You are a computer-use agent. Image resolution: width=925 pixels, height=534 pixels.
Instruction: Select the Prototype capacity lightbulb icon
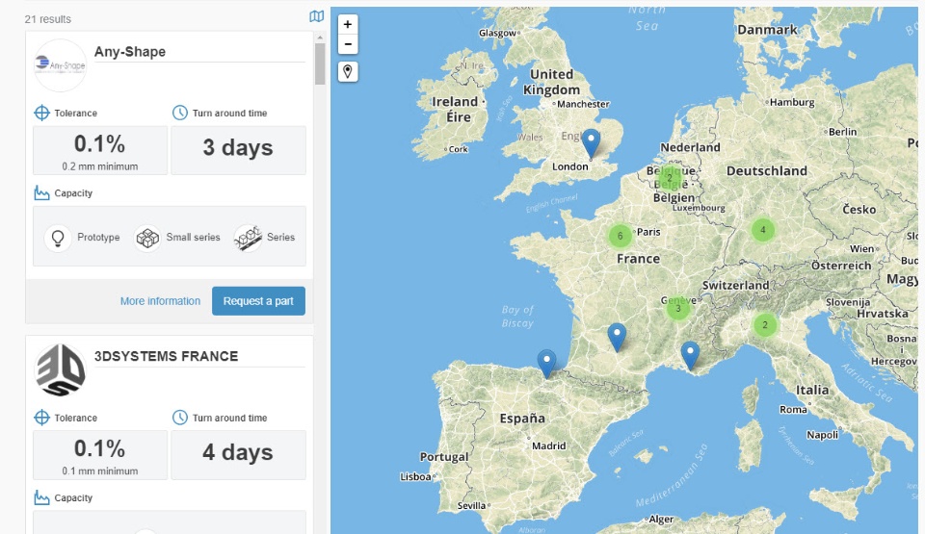(x=58, y=238)
